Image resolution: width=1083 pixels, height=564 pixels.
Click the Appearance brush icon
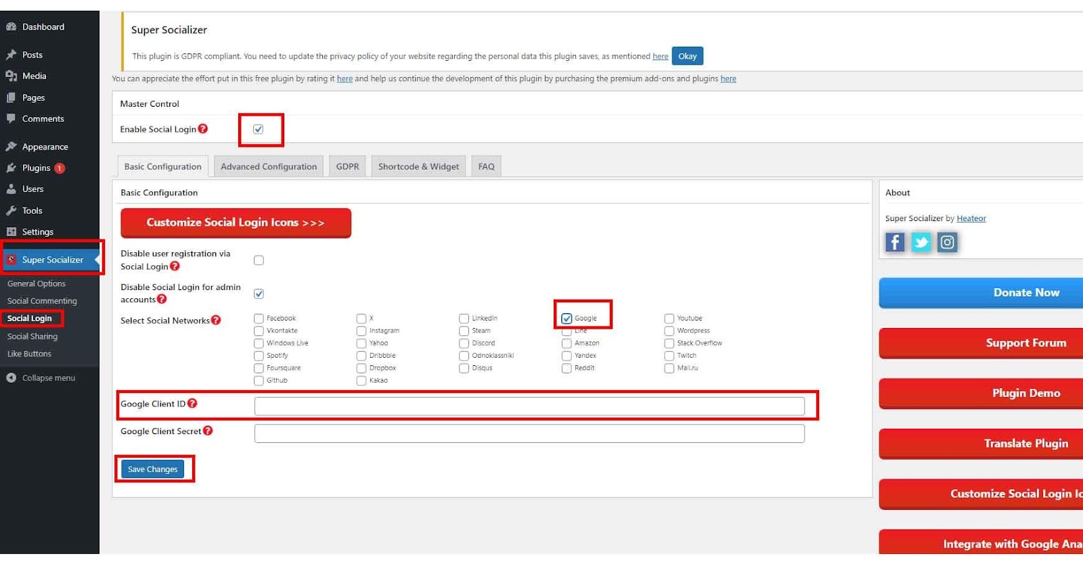[x=11, y=147]
